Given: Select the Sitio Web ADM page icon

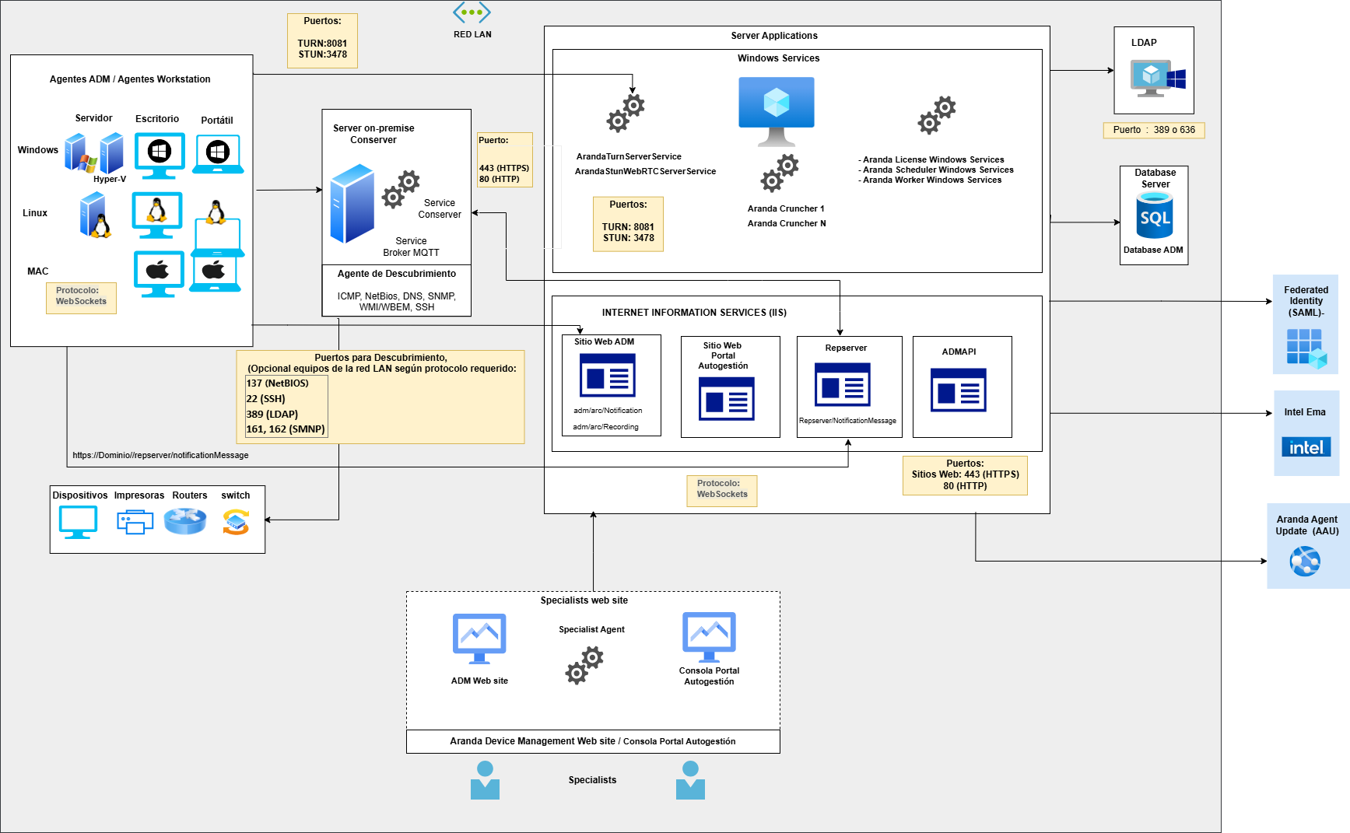Looking at the screenshot, I should tap(608, 376).
